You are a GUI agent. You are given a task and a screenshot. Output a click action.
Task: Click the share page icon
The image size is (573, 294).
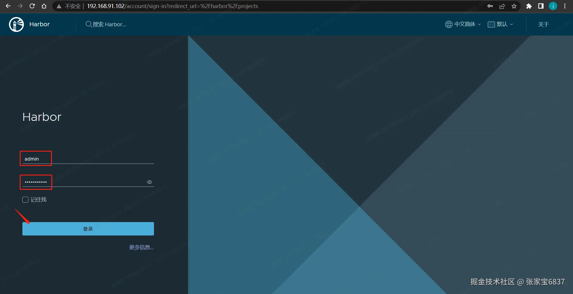(502, 6)
